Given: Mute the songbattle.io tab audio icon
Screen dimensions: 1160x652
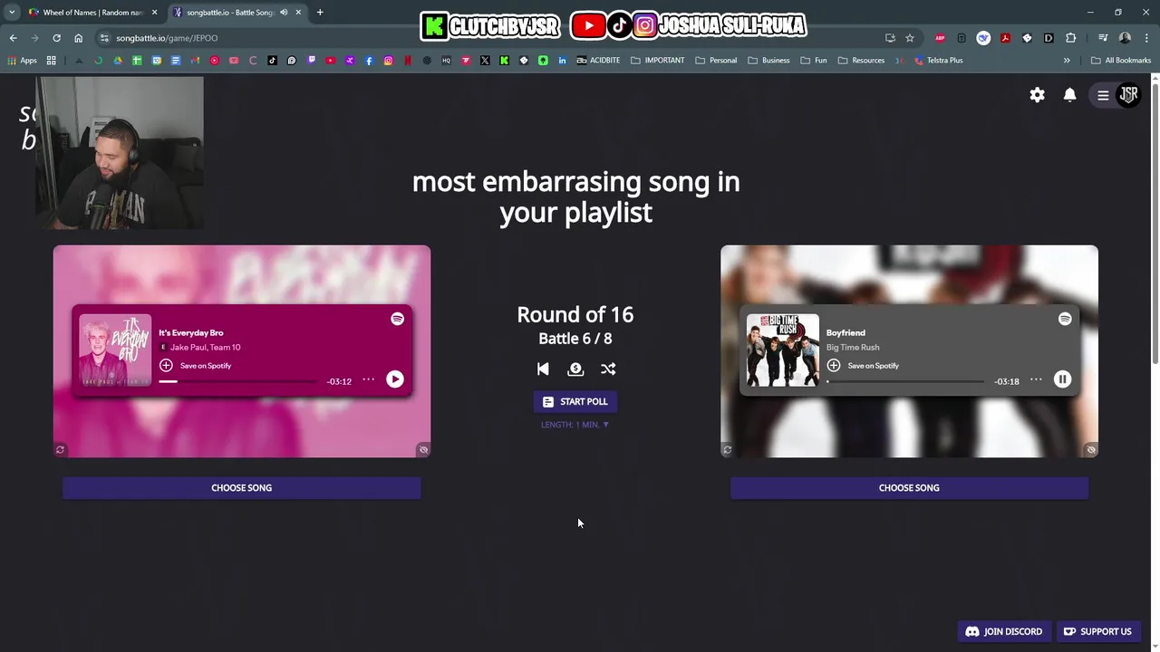Looking at the screenshot, I should [284, 13].
